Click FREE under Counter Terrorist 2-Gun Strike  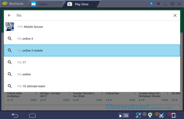click(x=99, y=100)
